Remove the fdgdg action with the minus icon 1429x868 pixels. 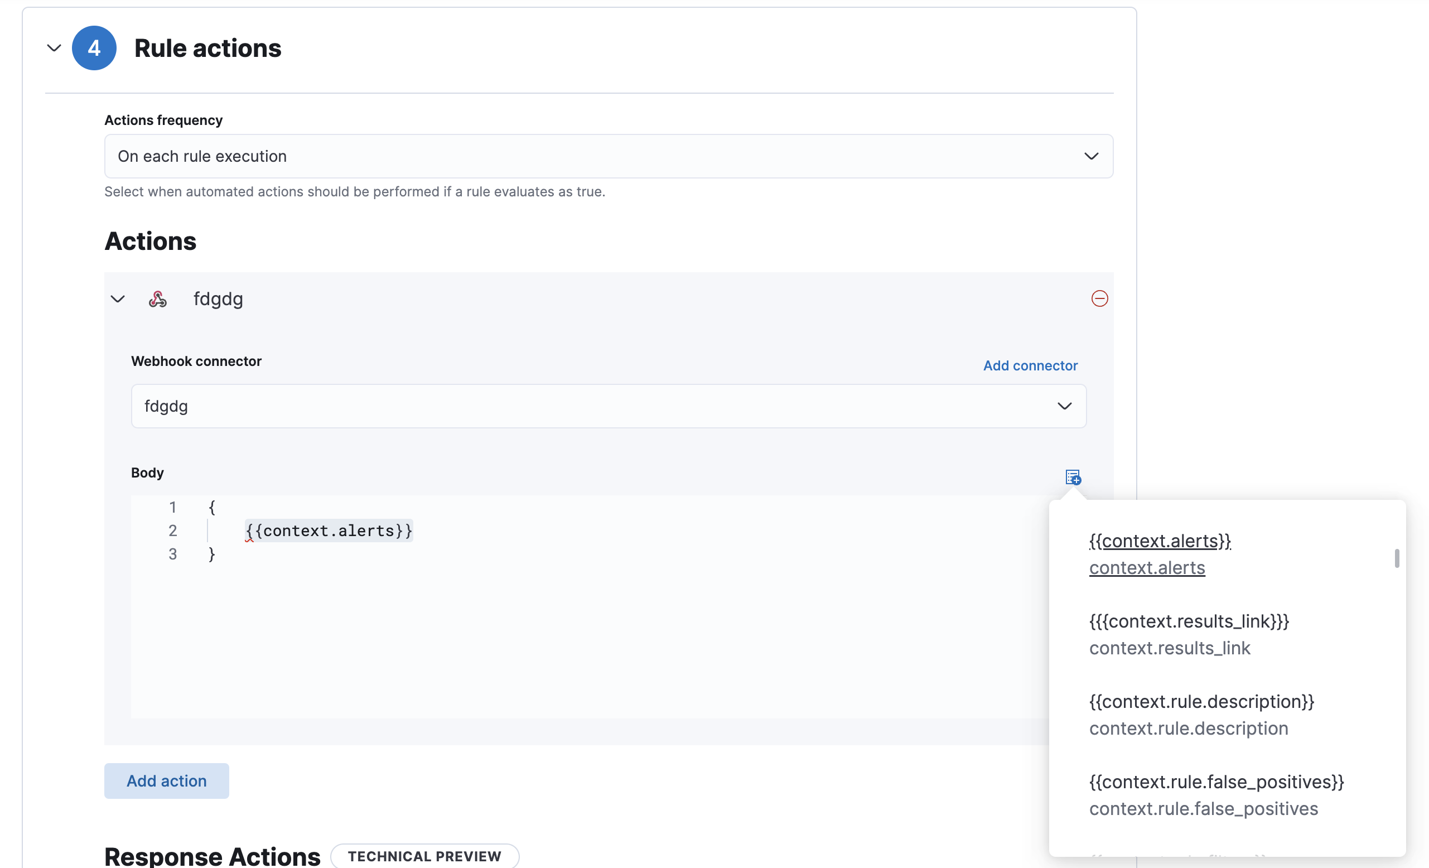1099,299
